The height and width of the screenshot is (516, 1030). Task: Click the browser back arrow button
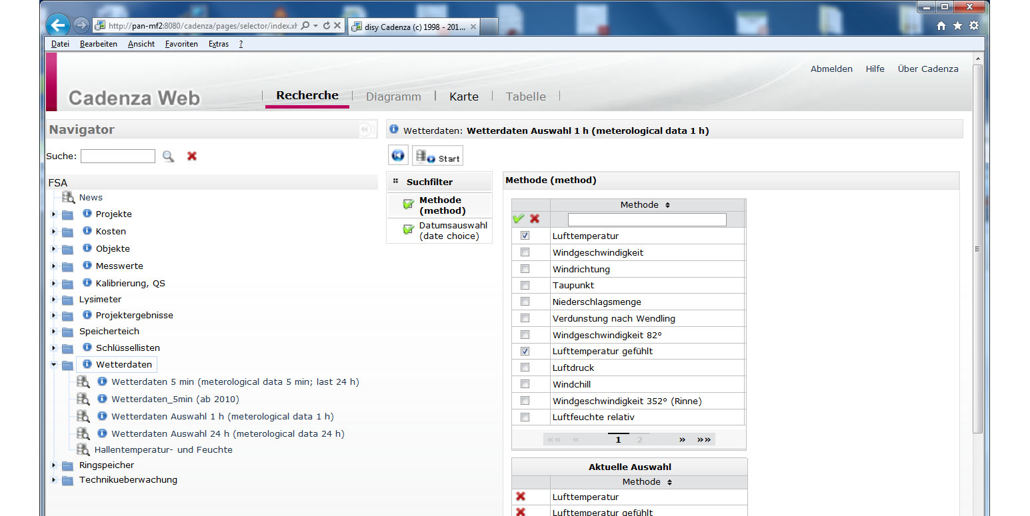click(58, 25)
